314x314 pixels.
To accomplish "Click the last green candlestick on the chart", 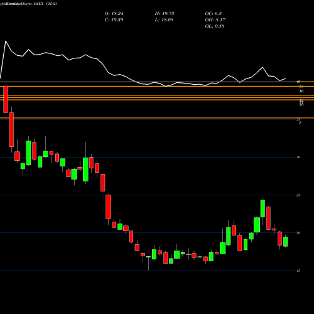I will pos(285,242).
